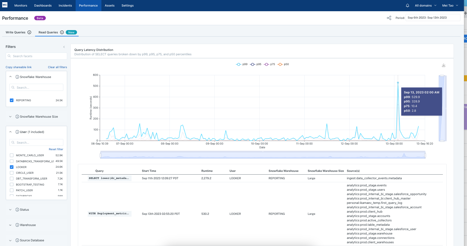Click the info icon beside Read Queries

click(62, 32)
